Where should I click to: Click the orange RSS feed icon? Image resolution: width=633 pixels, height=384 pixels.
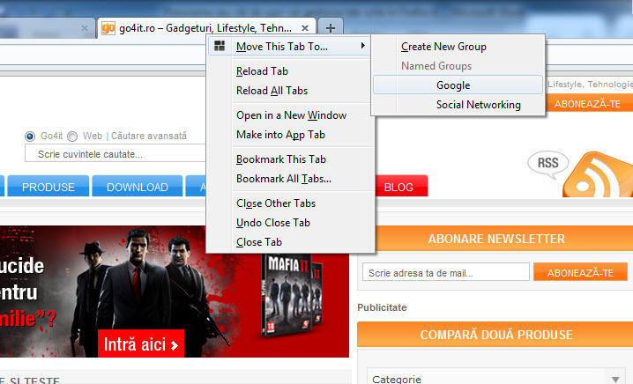(598, 174)
